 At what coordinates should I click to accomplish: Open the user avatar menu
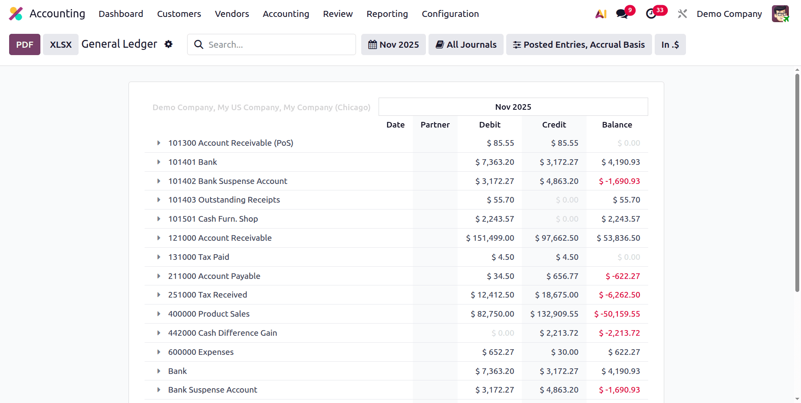click(780, 14)
